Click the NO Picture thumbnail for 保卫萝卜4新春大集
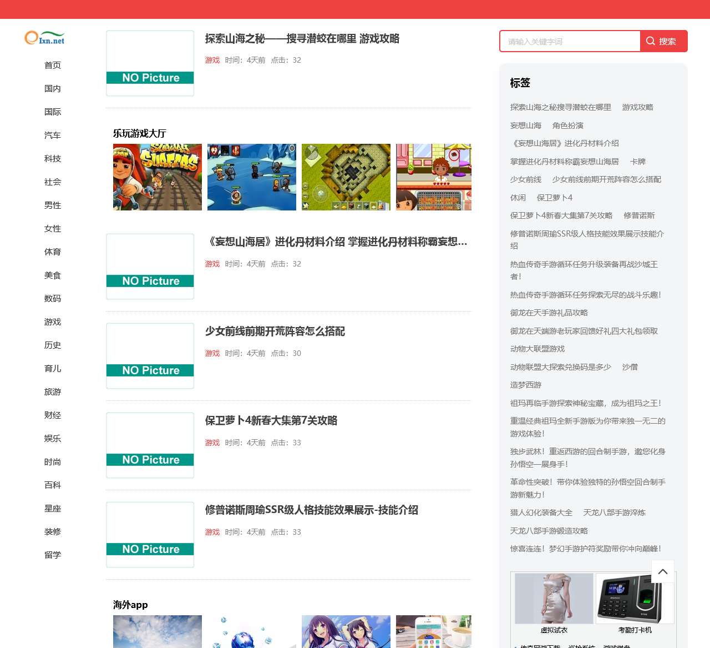The width and height of the screenshot is (710, 648). click(x=150, y=445)
